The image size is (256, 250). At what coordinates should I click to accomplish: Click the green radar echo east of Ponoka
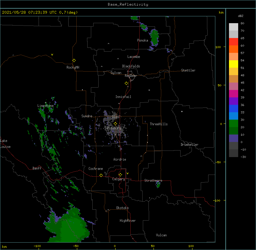[x=154, y=38]
